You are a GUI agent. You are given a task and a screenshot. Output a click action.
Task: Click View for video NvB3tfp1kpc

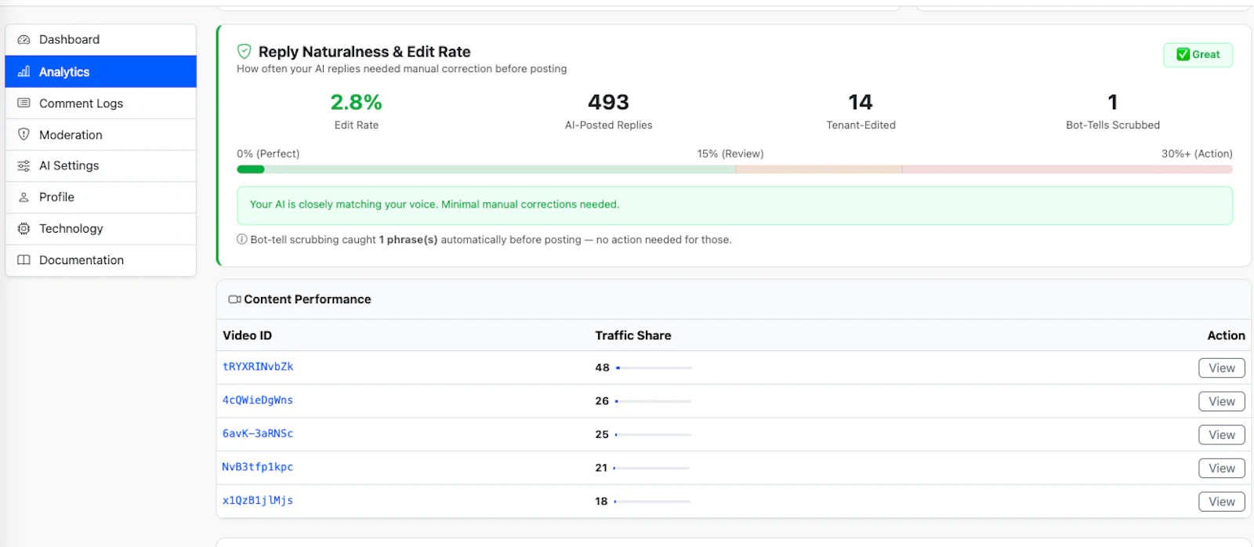tap(1221, 469)
